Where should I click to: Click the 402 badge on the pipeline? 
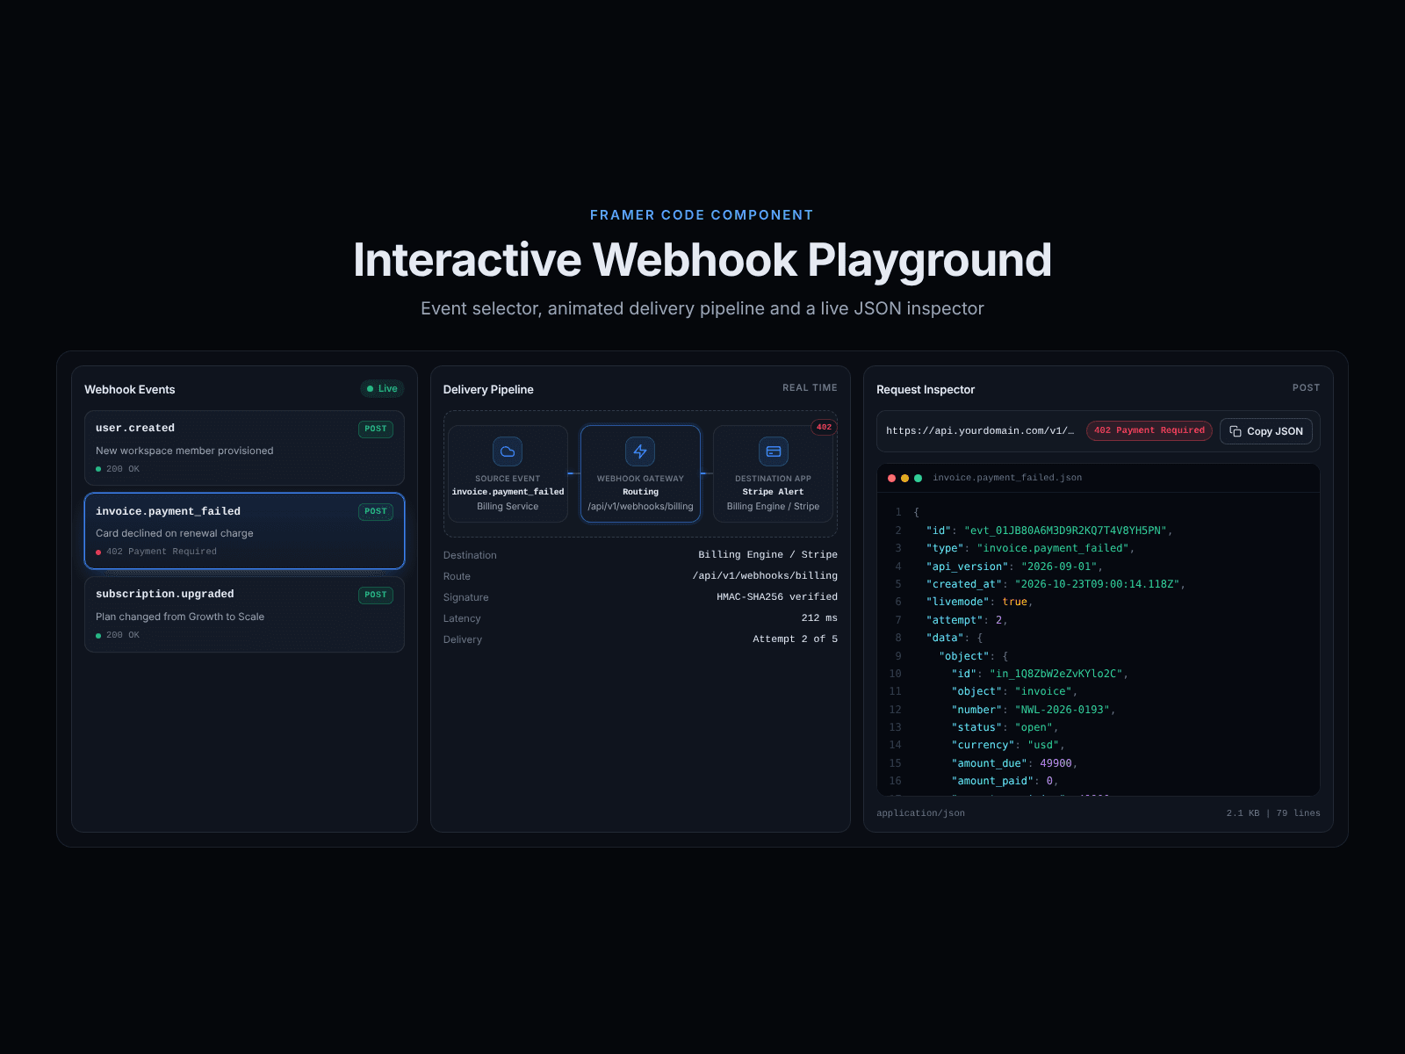[x=824, y=427]
